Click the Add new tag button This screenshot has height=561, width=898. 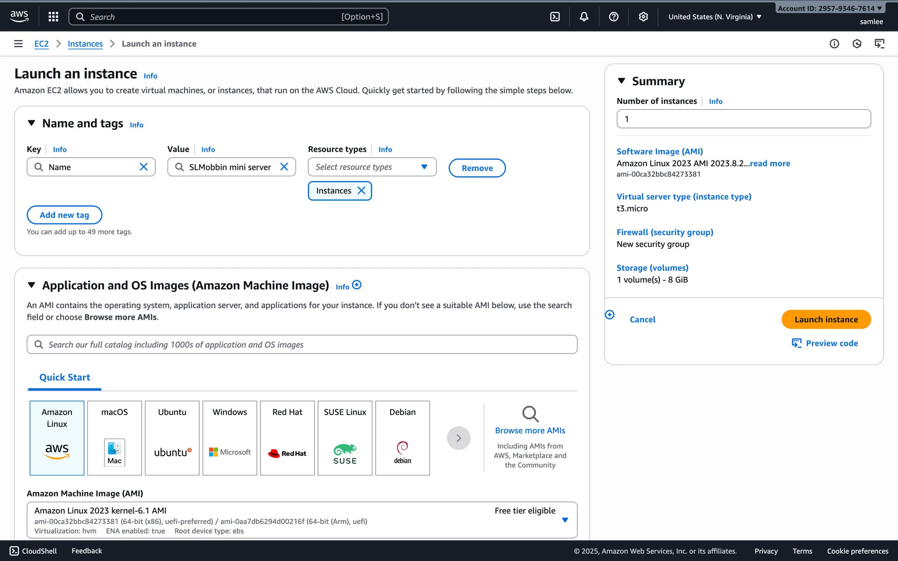point(65,215)
